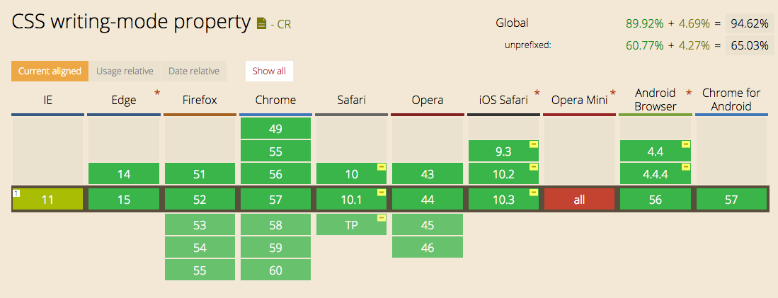Screen dimensions: 778x298
Task: Click the asterisk next to Android Browser header
Action: 689,93
